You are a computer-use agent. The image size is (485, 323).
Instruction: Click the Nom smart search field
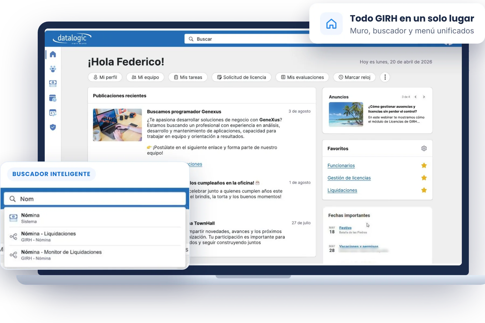point(95,199)
